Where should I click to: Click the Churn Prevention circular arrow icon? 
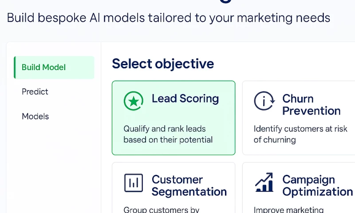[264, 101]
